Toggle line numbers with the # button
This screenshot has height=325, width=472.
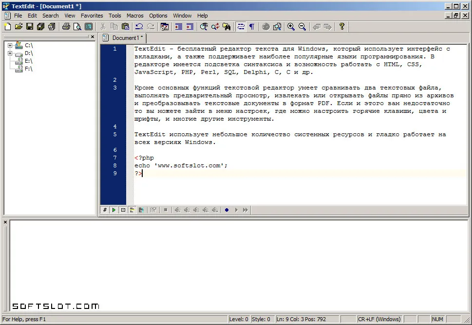tap(105, 210)
